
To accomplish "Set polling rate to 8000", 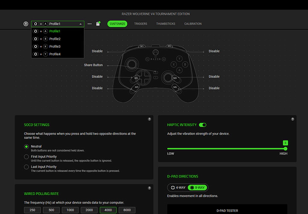I will point(127,210).
